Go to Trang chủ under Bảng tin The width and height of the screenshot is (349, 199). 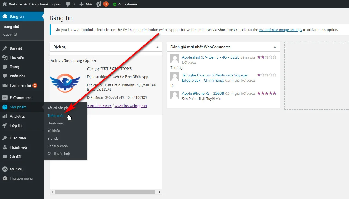pyautogui.click(x=11, y=27)
